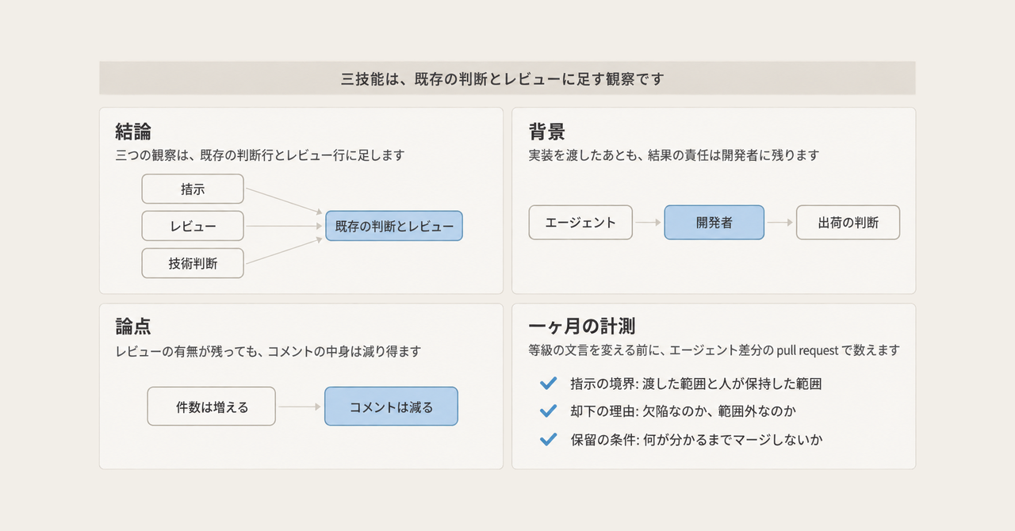
Task: Click the arrow between 開発者 and 出荷の判断
Action: 780,223
